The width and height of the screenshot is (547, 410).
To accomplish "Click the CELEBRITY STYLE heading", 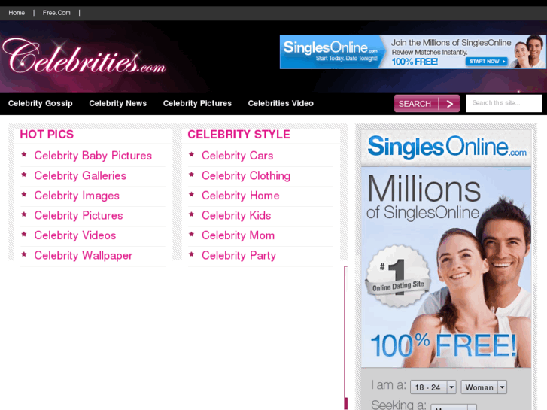I will [239, 135].
